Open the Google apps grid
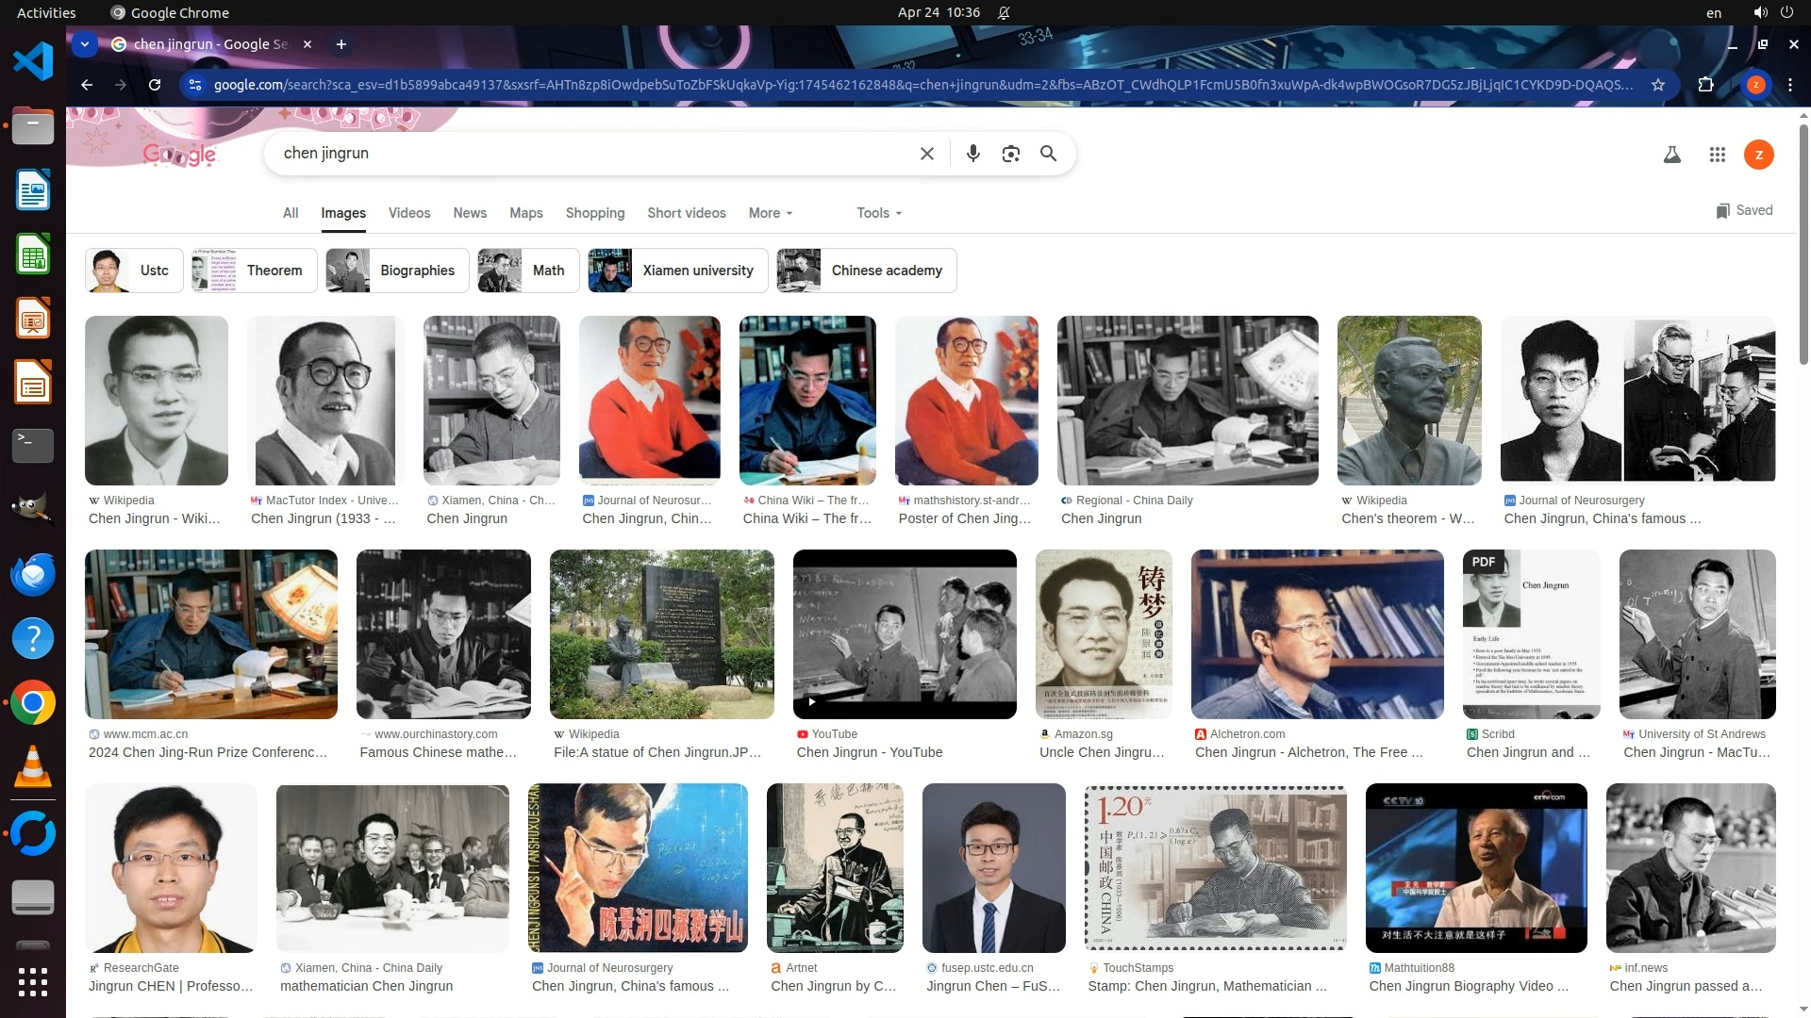The width and height of the screenshot is (1811, 1018). 1717,155
